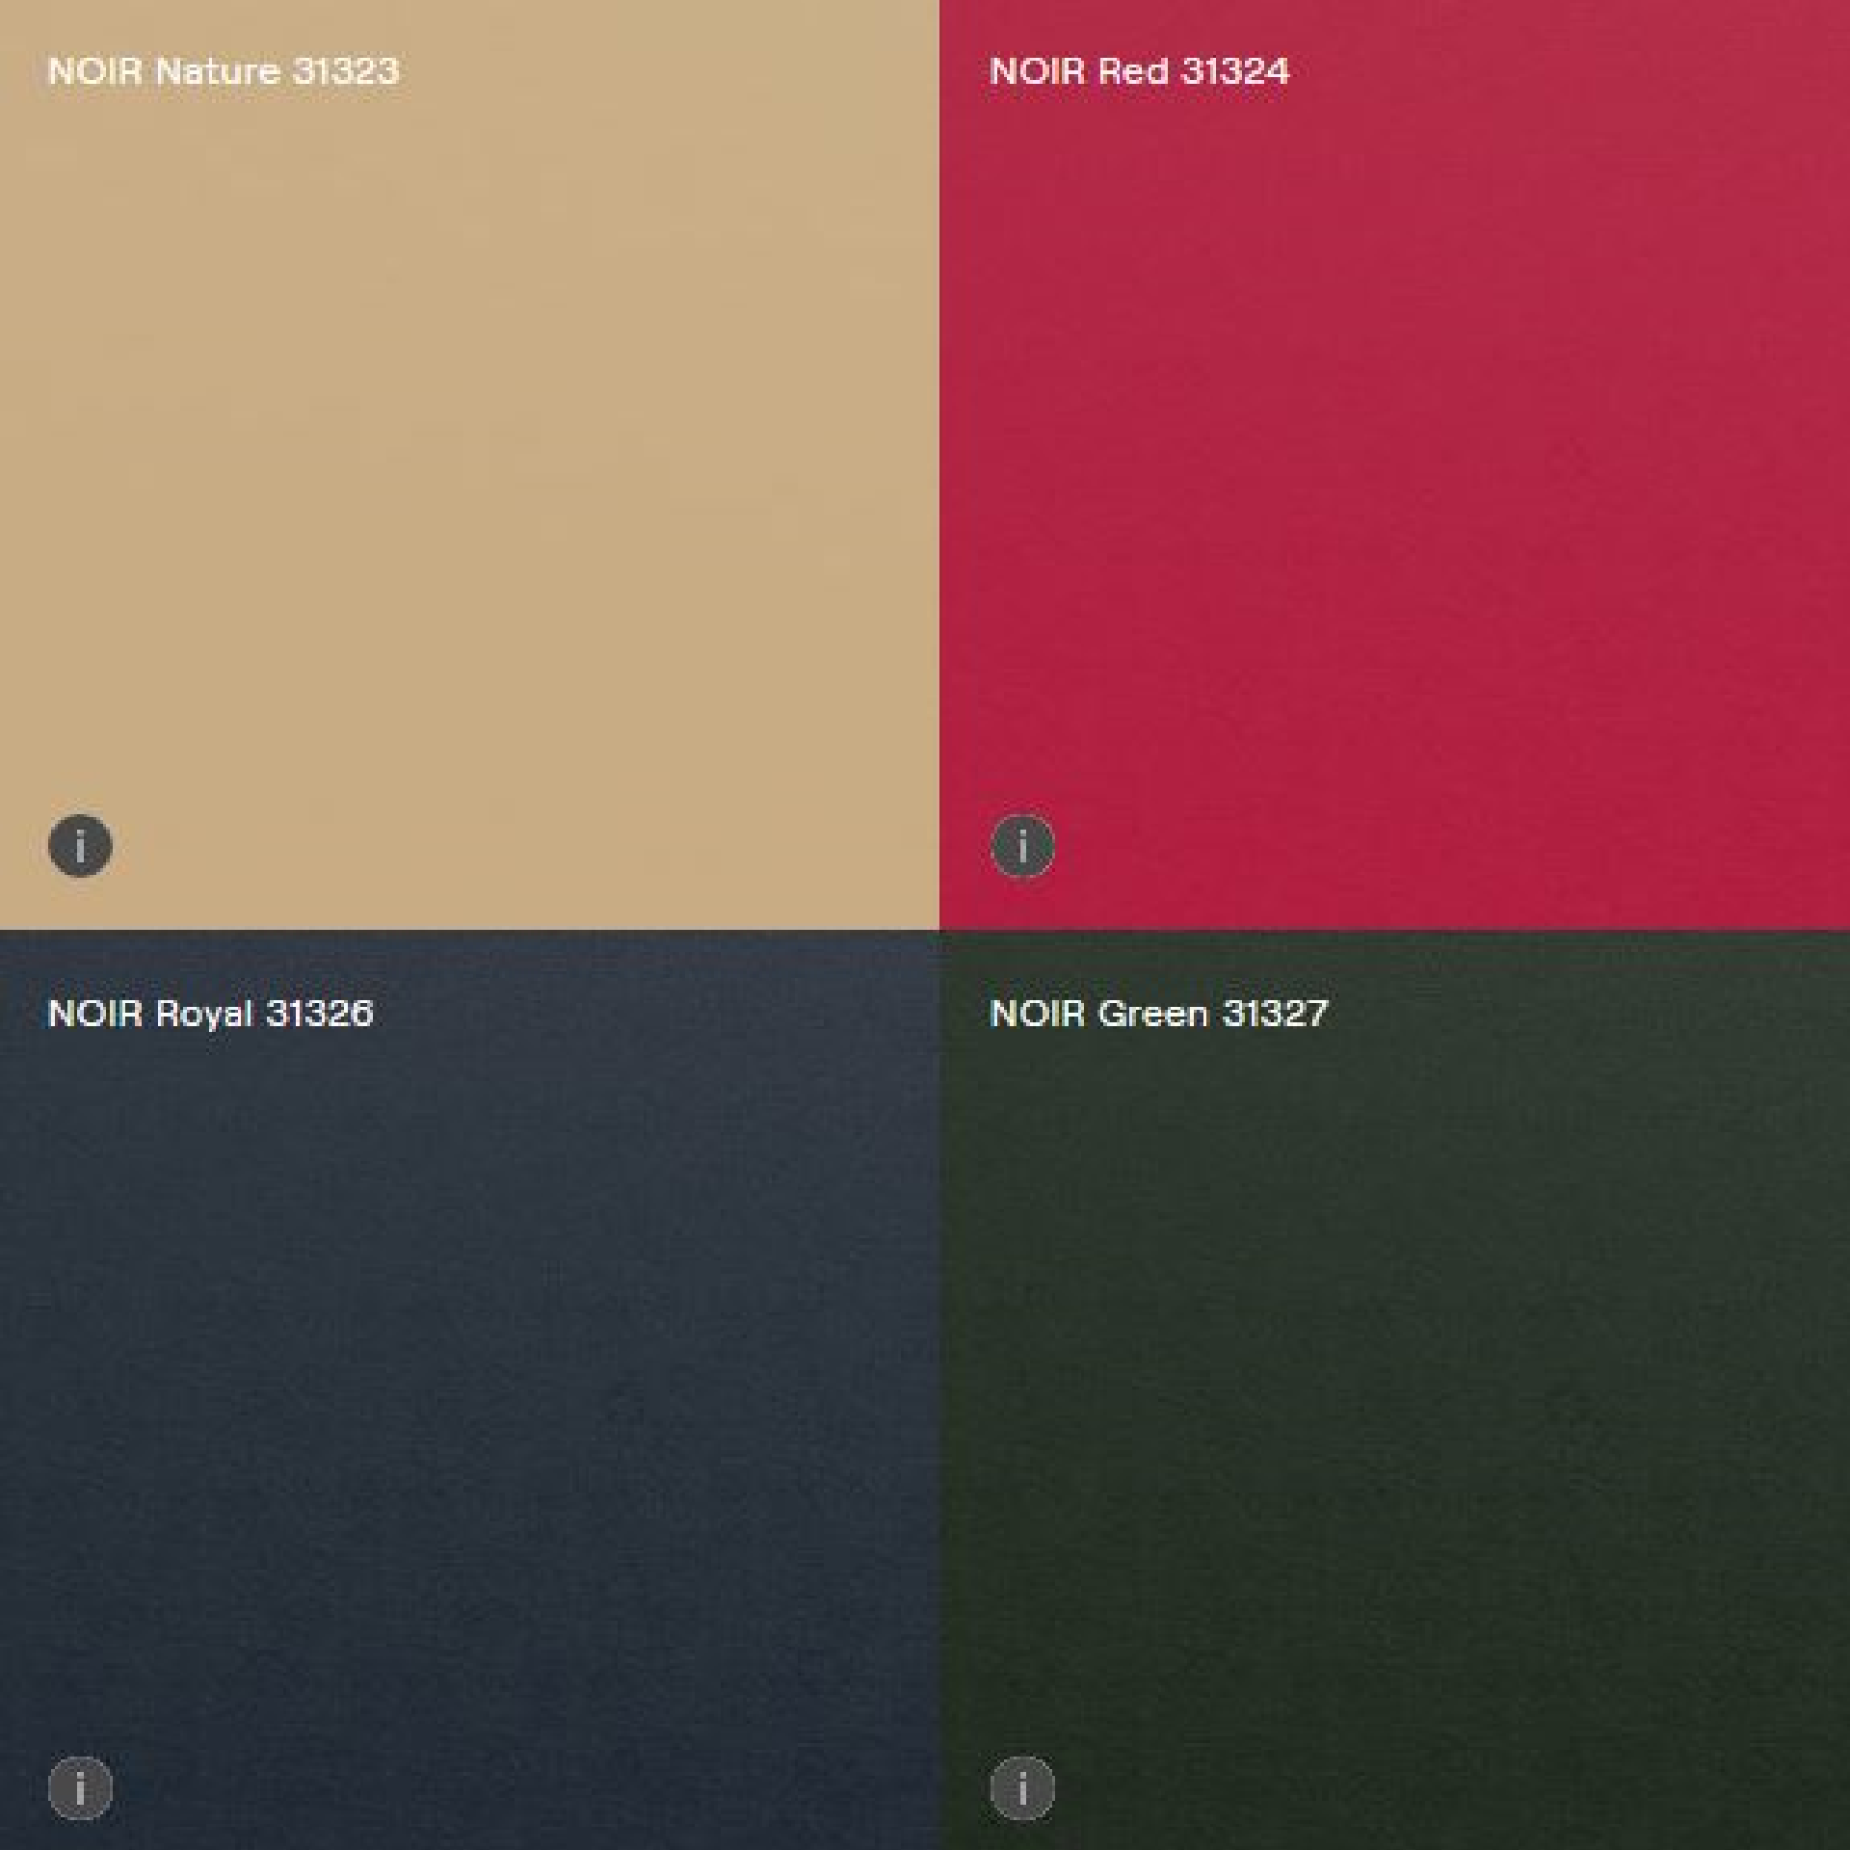Click the "NOIR Green" name label
This screenshot has width=1850, height=1850.
(1098, 1014)
